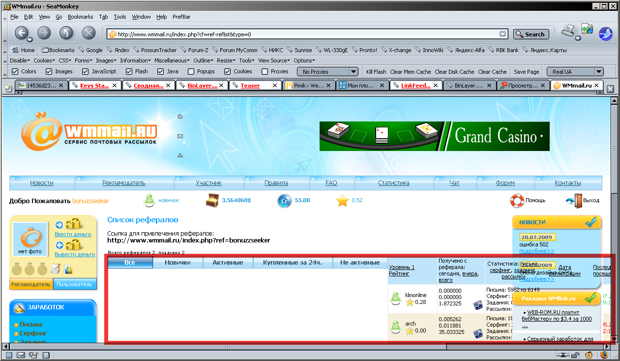
Task: Open the PrefBar menu
Action: tap(181, 17)
